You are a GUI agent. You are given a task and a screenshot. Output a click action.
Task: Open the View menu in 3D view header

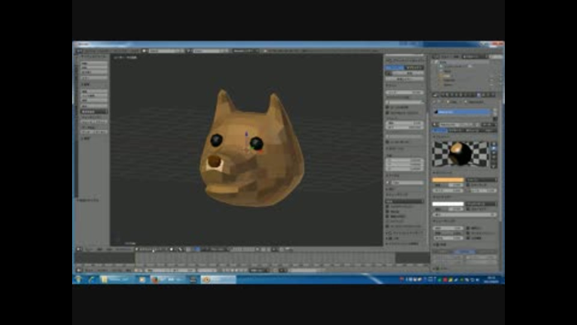pos(90,249)
